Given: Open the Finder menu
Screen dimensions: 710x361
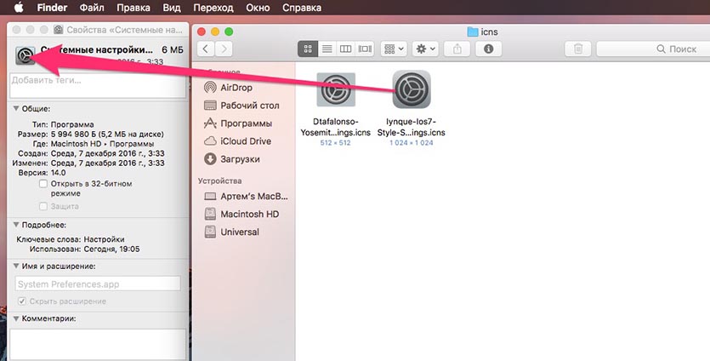Looking at the screenshot, I should point(52,8).
